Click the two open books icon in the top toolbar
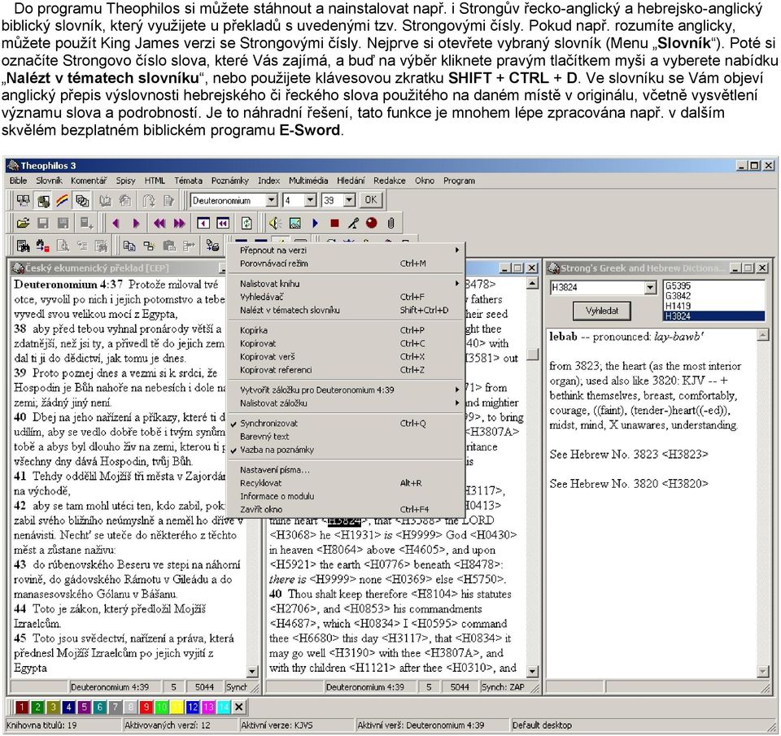781x736 pixels. pos(23,201)
